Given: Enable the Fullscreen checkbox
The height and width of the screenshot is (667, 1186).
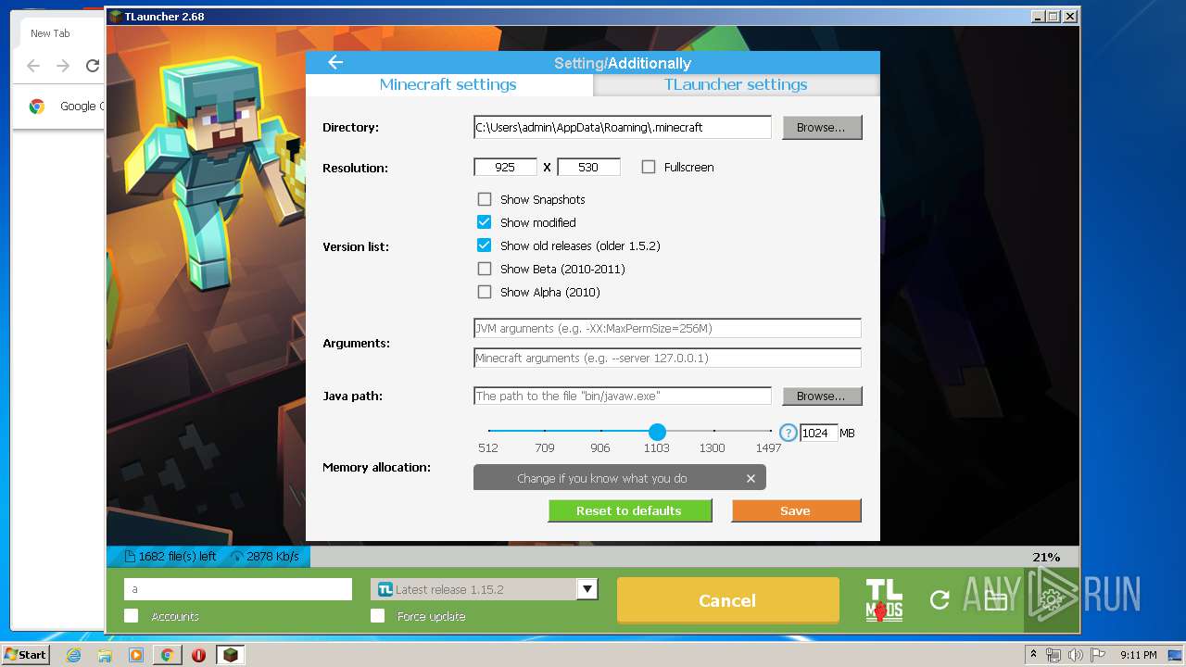Looking at the screenshot, I should point(649,167).
